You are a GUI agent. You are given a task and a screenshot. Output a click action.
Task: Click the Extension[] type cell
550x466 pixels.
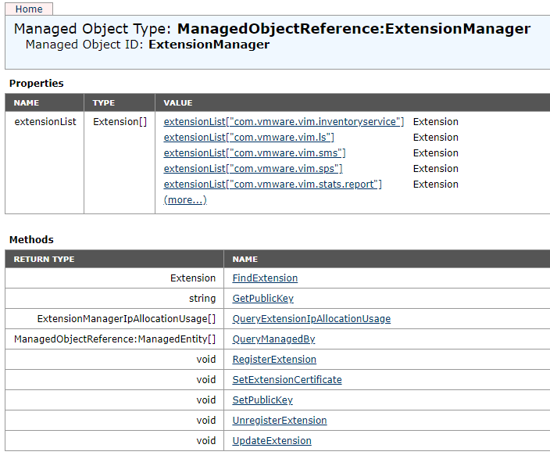(120, 122)
